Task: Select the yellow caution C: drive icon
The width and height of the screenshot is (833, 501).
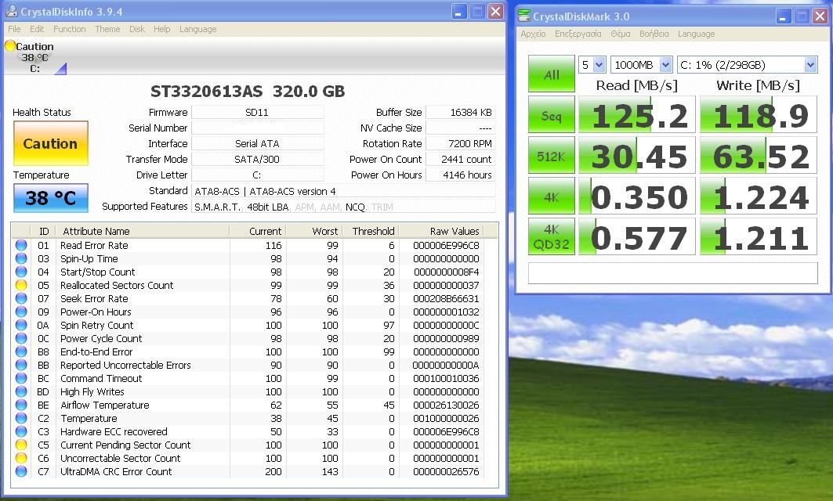Action: (10, 46)
